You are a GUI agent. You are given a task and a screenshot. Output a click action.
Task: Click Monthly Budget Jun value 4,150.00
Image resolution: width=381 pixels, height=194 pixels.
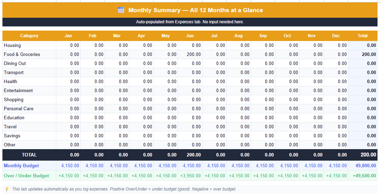click(190, 166)
